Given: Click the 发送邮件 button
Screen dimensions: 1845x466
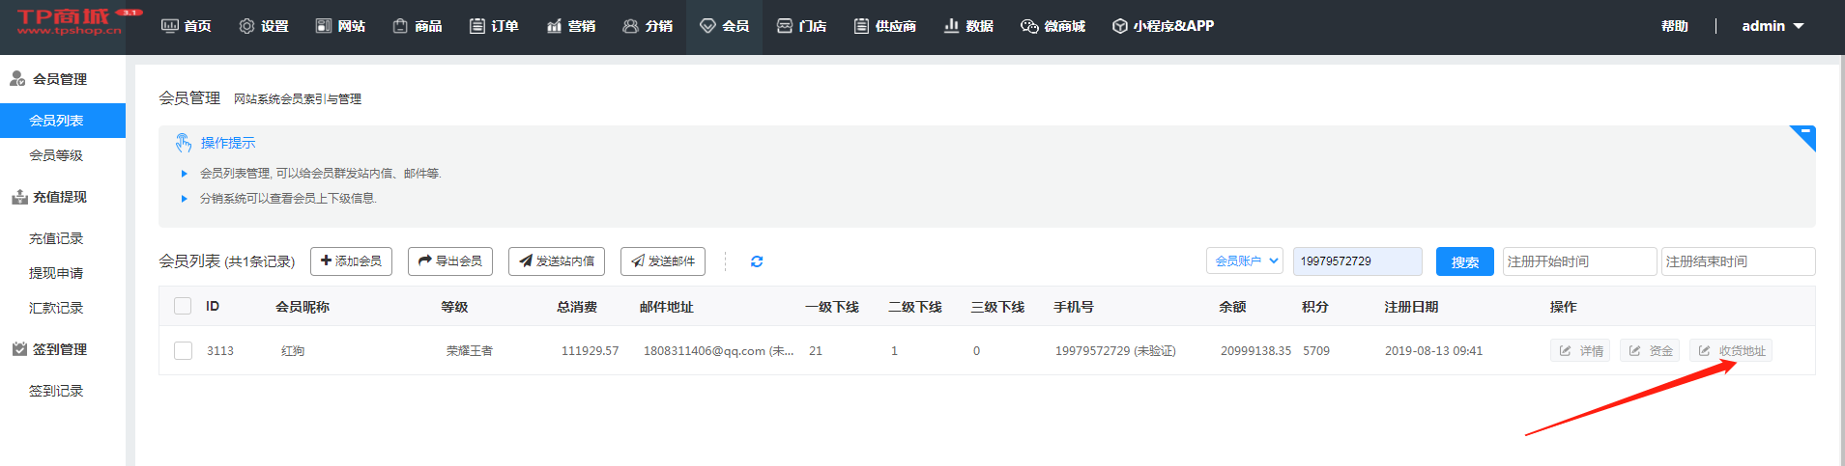Looking at the screenshot, I should [x=663, y=261].
